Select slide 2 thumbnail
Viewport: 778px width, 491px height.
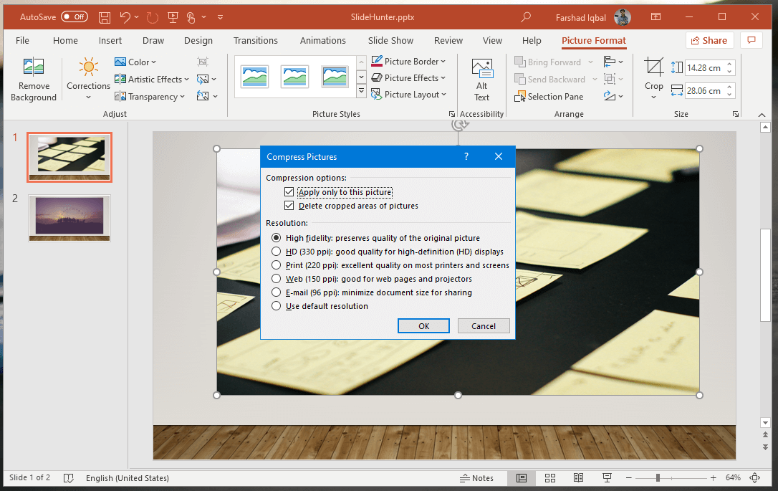click(x=69, y=217)
